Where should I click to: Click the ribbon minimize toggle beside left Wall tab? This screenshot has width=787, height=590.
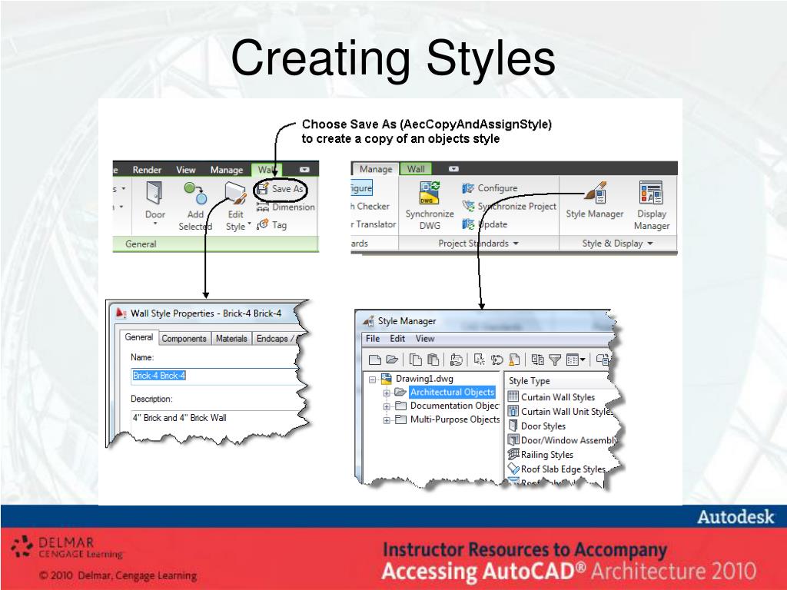point(304,170)
